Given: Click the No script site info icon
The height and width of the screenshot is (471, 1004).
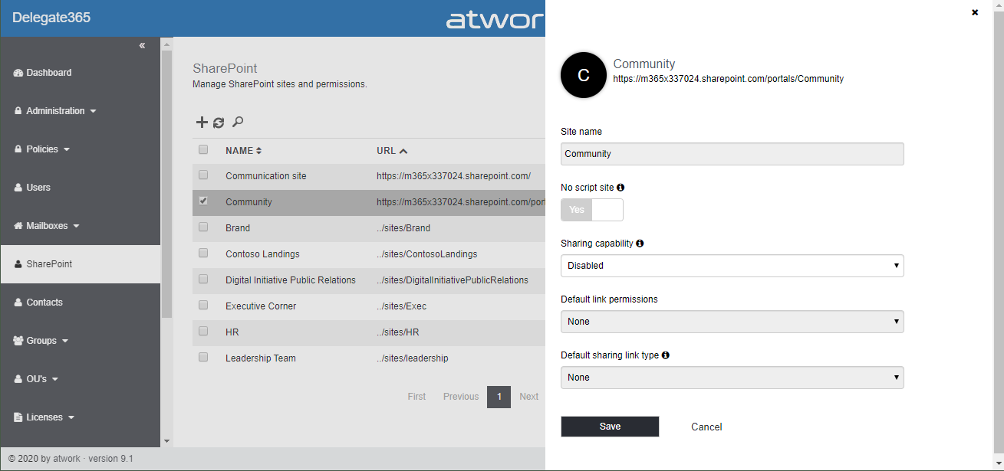Looking at the screenshot, I should click(621, 187).
